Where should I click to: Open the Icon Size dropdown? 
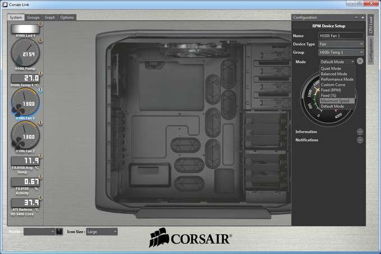(x=101, y=232)
